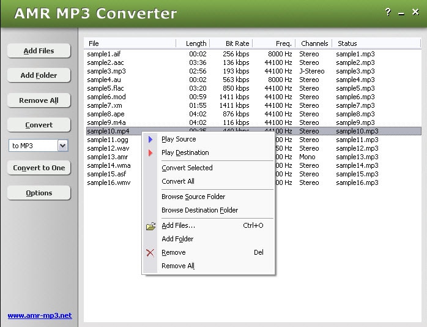
Task: Select the sample4.au file row
Action: [x=253, y=80]
